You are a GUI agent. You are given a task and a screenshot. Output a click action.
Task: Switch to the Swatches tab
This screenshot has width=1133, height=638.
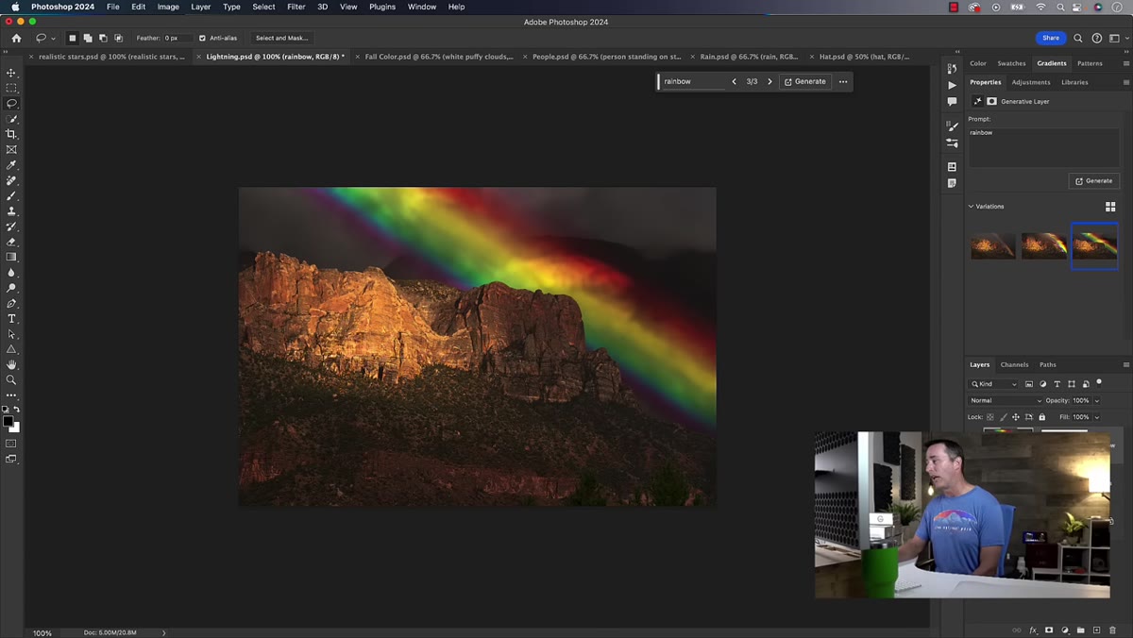coord(1011,63)
